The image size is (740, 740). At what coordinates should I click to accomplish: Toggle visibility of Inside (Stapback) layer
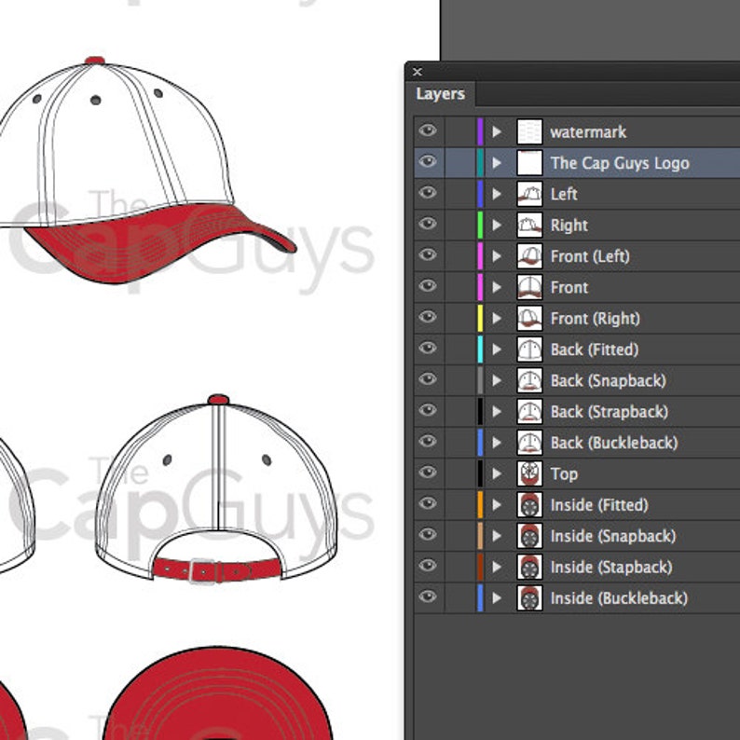coord(428,567)
